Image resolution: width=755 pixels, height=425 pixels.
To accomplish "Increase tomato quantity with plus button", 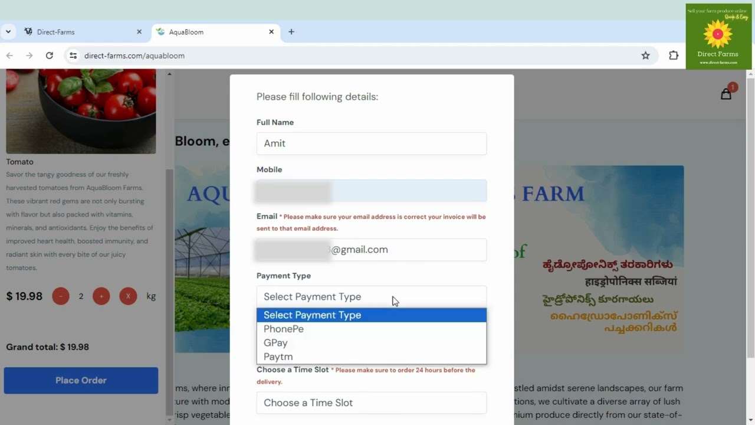I will [x=101, y=296].
